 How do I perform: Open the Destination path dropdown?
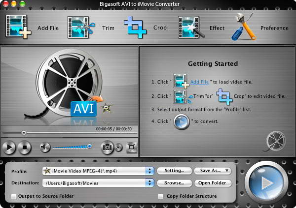[149, 183]
